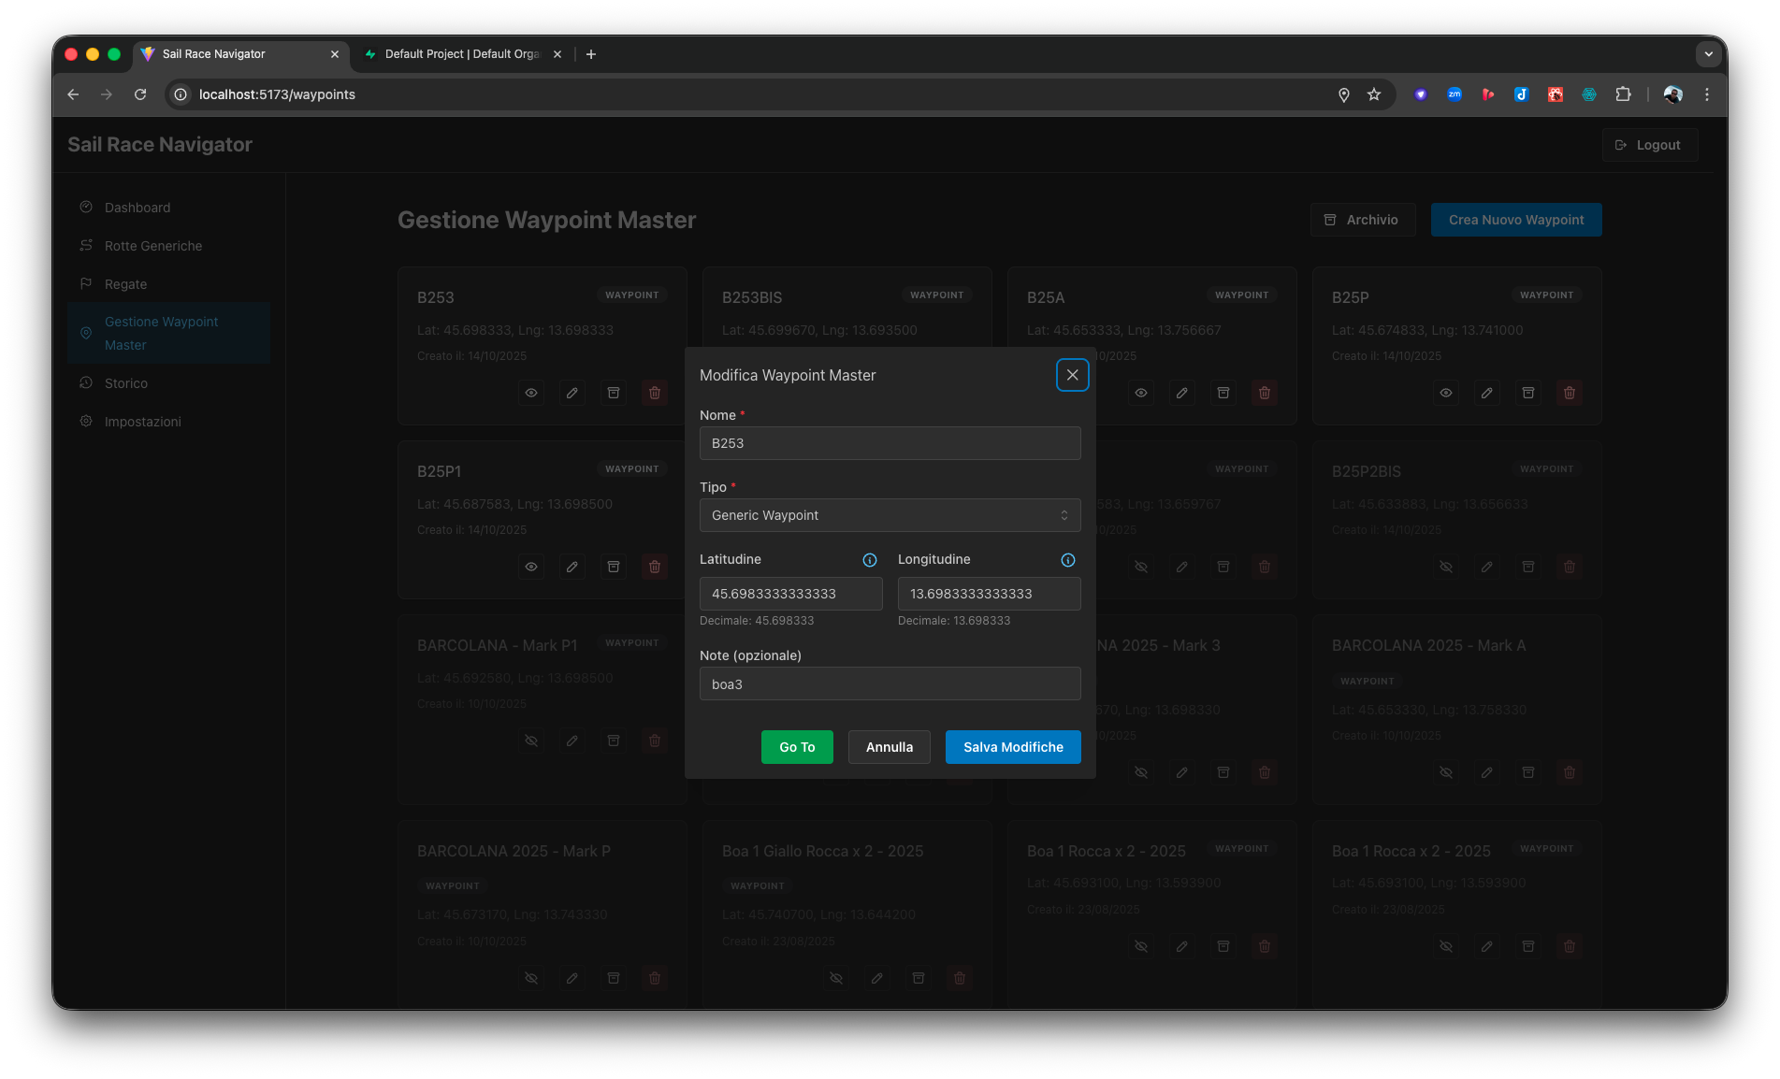The height and width of the screenshot is (1079, 1780).
Task: Expand the browser tab list chevron
Action: pyautogui.click(x=1708, y=54)
